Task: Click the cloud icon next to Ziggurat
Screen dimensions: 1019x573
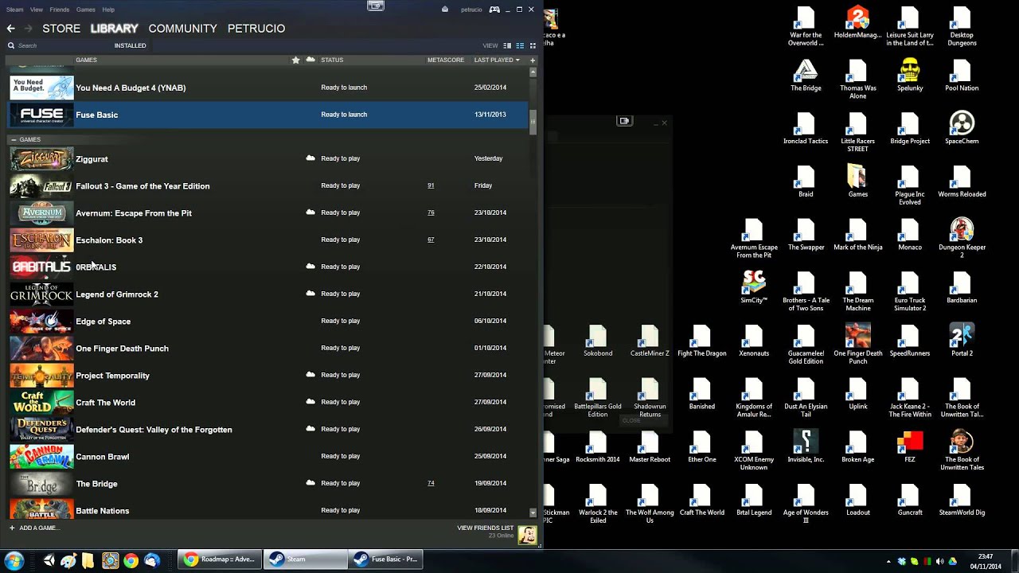Action: click(x=310, y=158)
